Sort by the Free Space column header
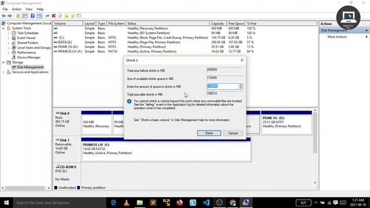This screenshot has width=370, height=208. [x=236, y=24]
